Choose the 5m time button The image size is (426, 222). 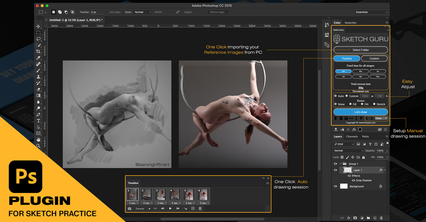[x=360, y=76]
